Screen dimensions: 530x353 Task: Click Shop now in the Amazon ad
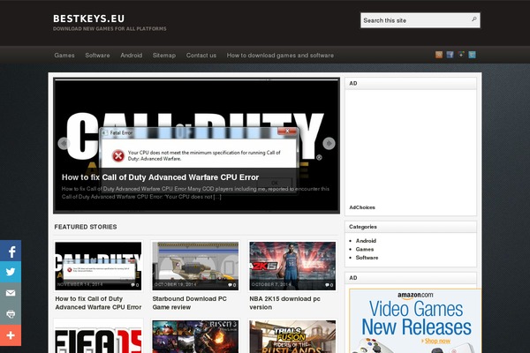click(436, 342)
